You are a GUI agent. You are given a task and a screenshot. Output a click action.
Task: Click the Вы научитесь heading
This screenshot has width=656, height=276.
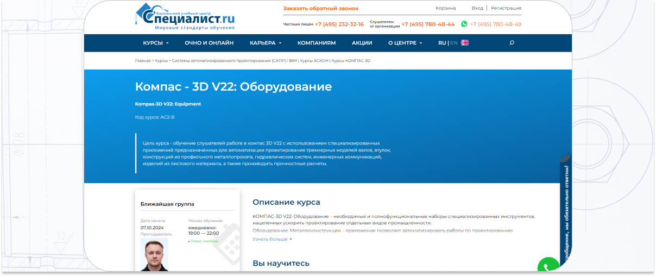281,263
